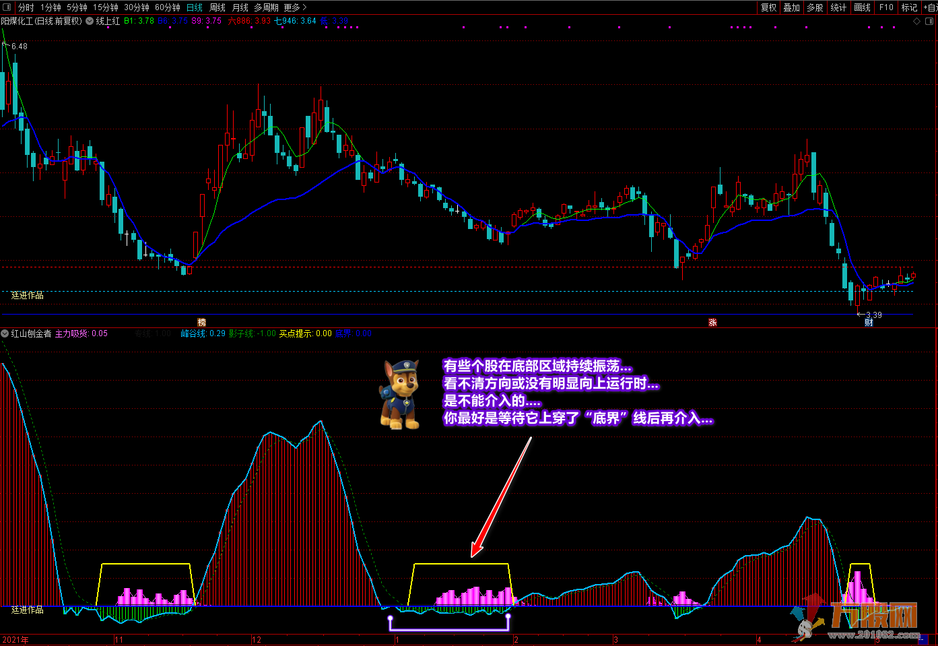The width and height of the screenshot is (938, 646).
Task: Click the 涨 event marker icon
Action: click(x=712, y=323)
